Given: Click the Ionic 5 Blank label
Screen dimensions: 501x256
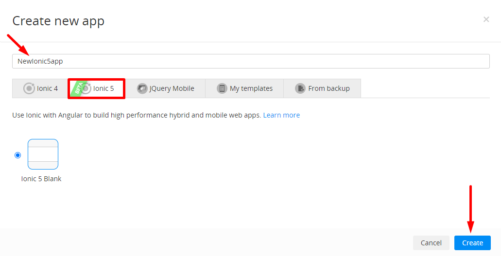Looking at the screenshot, I should click(x=41, y=179).
